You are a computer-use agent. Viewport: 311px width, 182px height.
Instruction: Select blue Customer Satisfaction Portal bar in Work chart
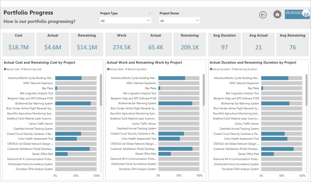click(x=176, y=149)
